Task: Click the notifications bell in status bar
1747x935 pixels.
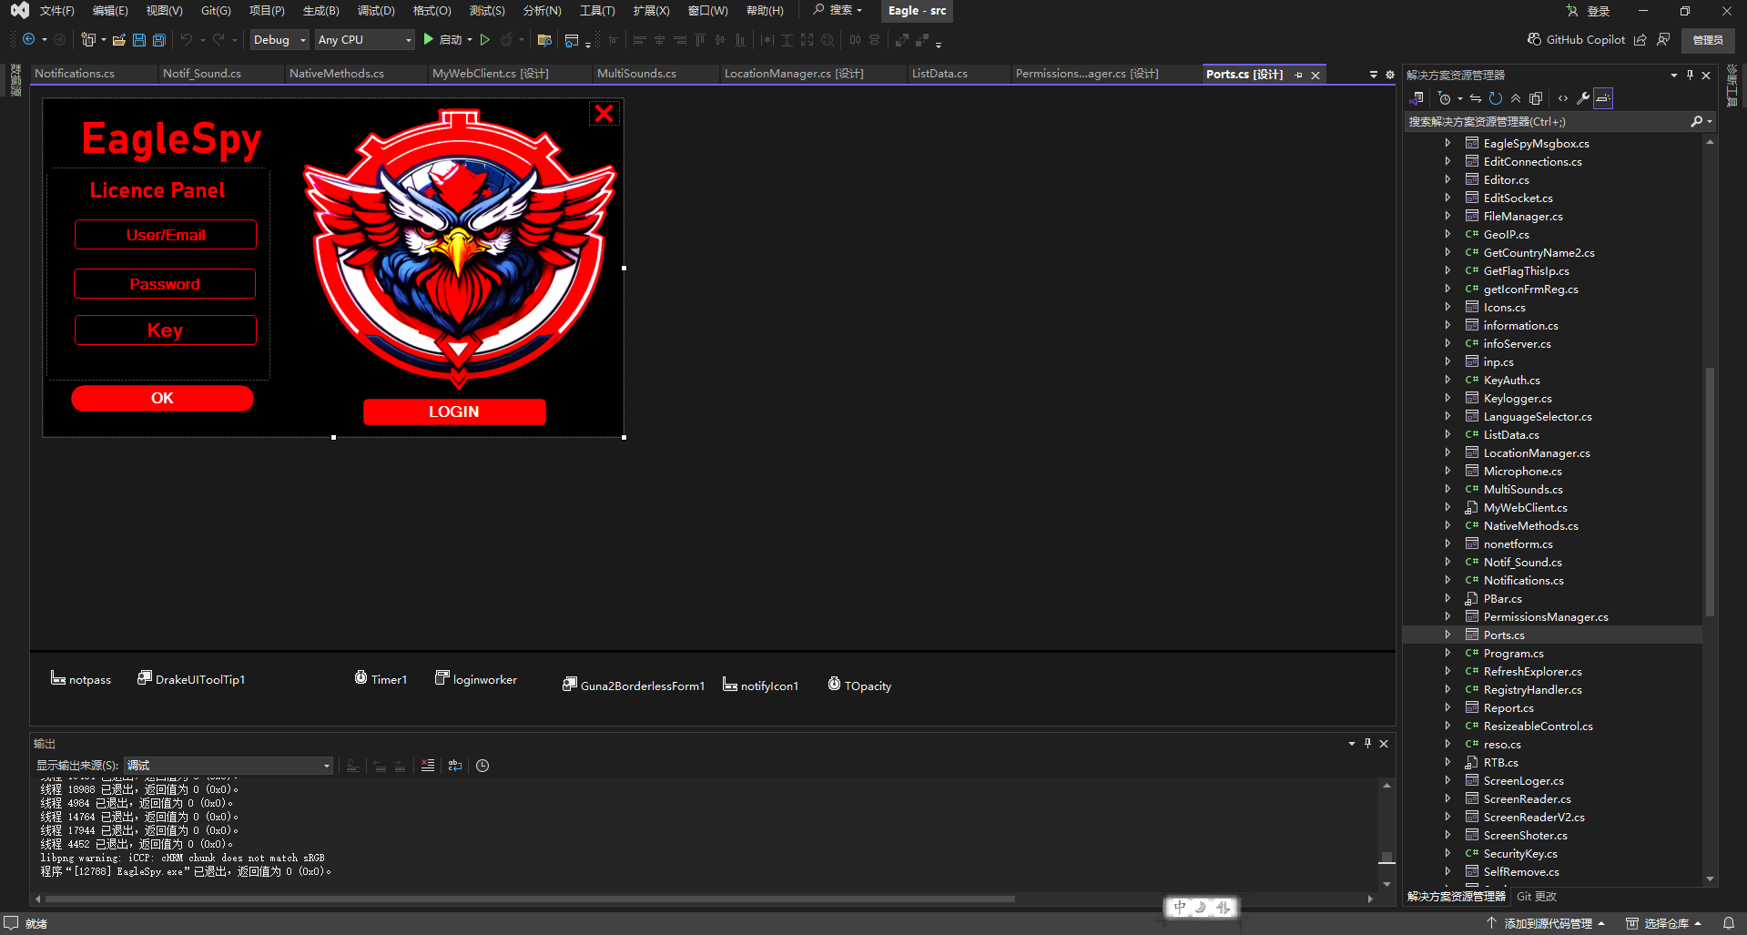Action: point(1729,923)
